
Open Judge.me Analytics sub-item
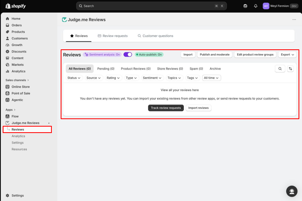(18, 136)
